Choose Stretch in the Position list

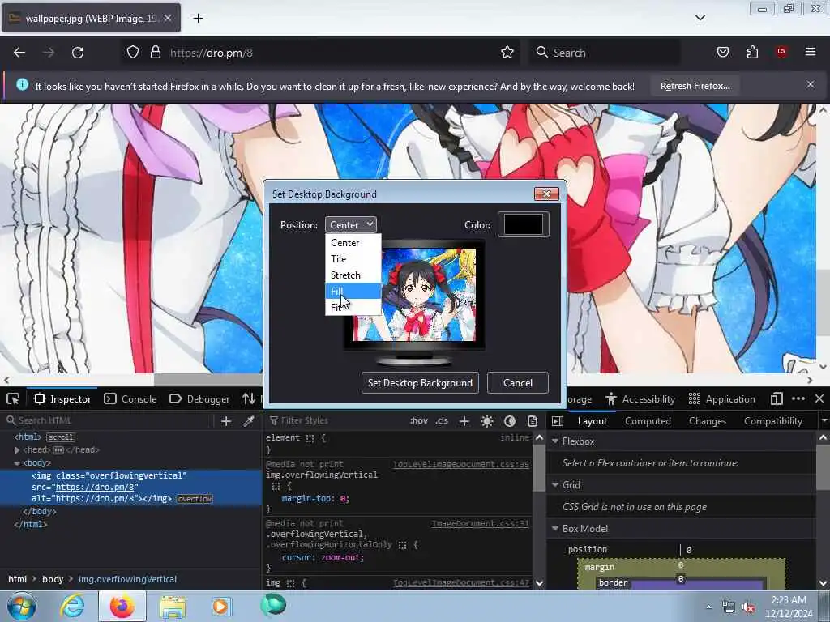353,275
